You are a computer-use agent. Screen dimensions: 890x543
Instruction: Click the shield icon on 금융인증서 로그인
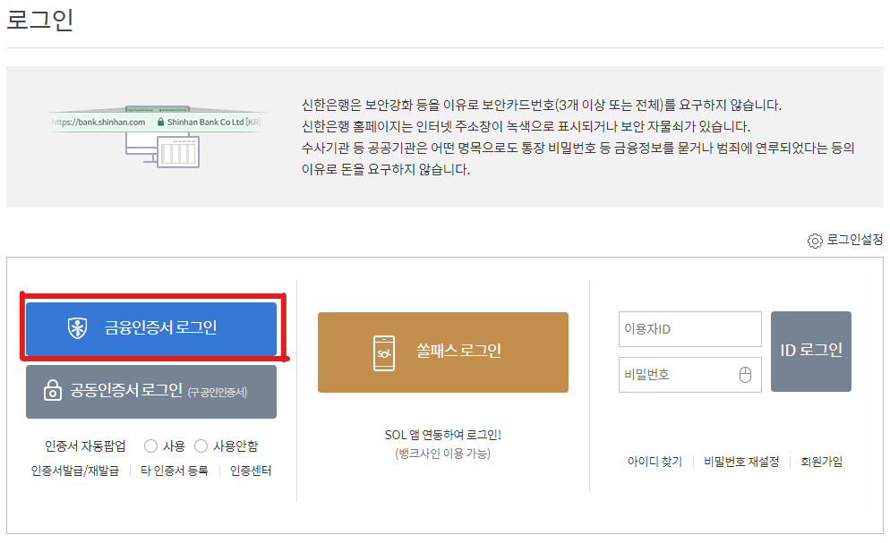coord(77,327)
